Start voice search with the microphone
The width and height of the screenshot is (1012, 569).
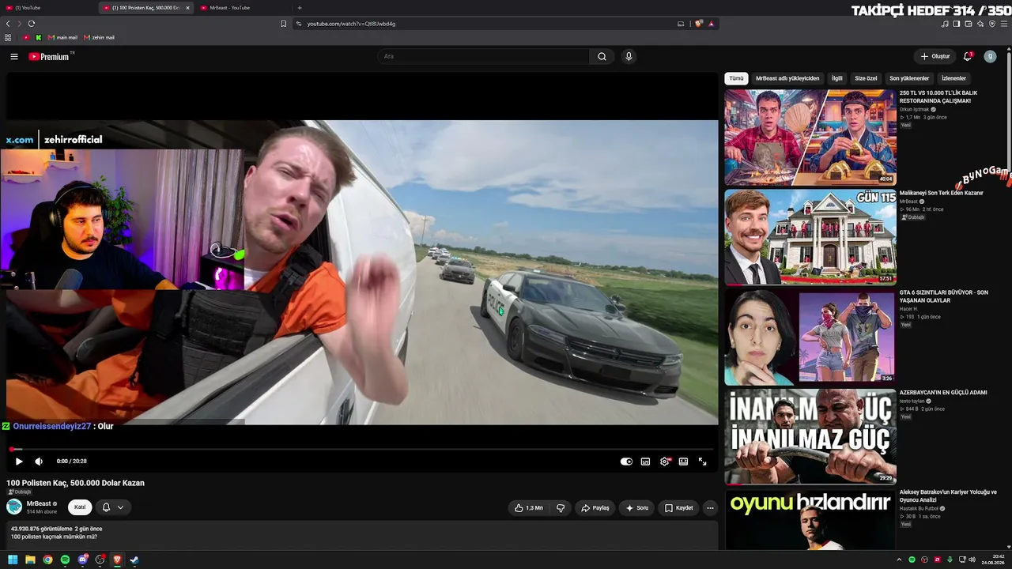pos(629,57)
